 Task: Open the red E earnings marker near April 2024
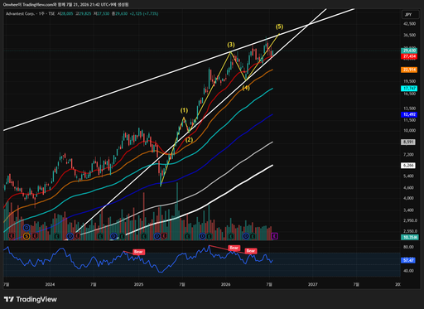[x=77, y=236]
